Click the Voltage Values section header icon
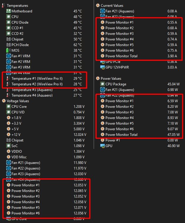This screenshot has width=185, height=223. tap(4, 101)
